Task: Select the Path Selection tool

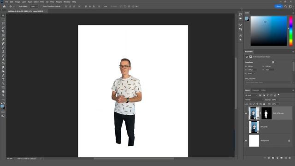Action: pos(3,83)
